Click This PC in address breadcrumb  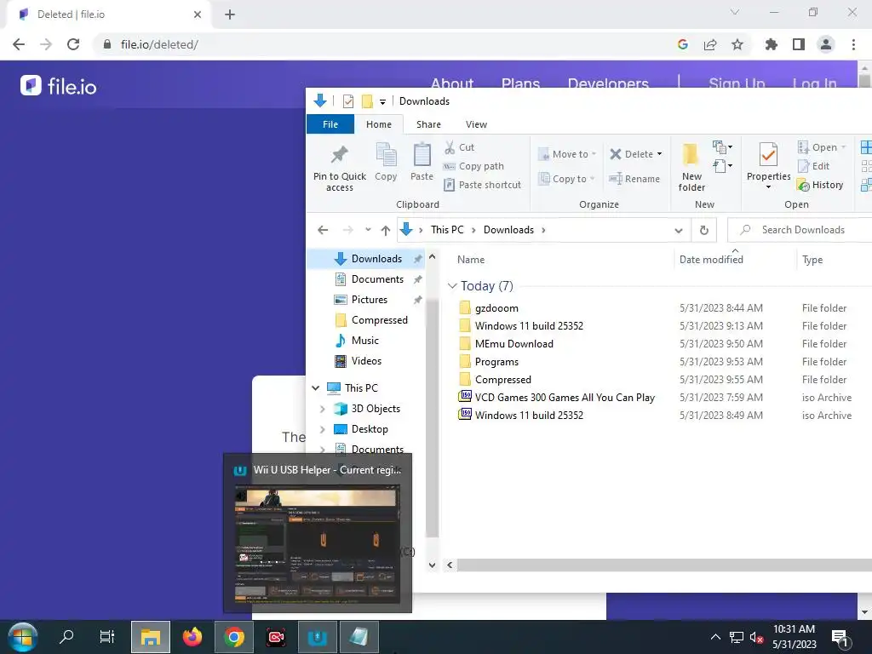tap(447, 230)
